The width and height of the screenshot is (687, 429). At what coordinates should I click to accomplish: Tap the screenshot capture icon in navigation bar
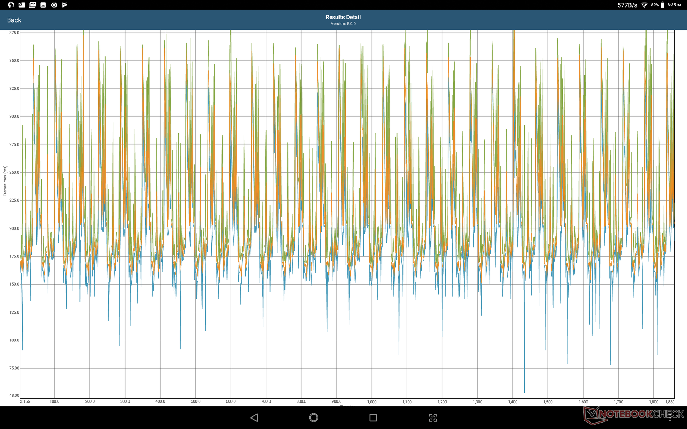433,418
